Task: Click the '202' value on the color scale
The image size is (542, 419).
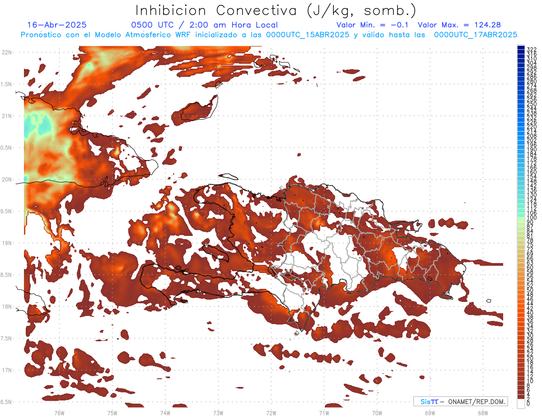Action: pyautogui.click(x=532, y=140)
